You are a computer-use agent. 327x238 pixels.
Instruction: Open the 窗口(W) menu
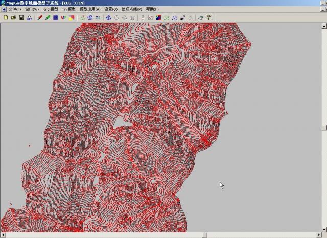click(x=32, y=9)
